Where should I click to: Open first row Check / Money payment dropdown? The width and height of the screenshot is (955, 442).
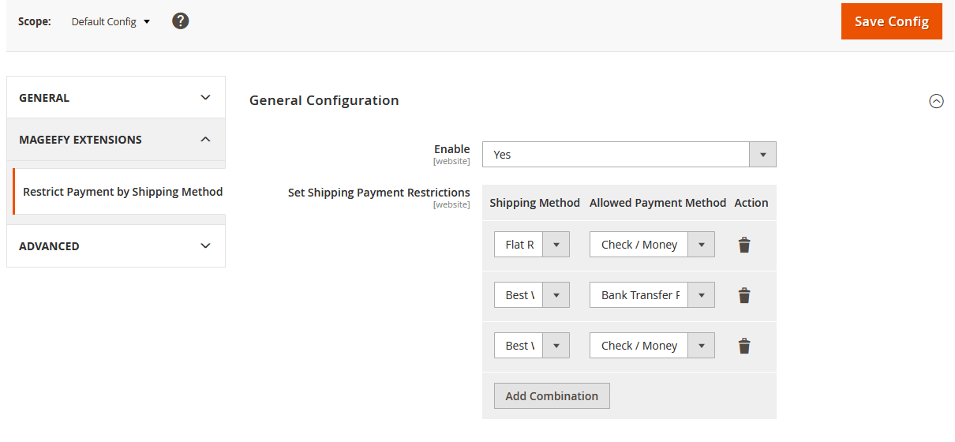tap(651, 245)
